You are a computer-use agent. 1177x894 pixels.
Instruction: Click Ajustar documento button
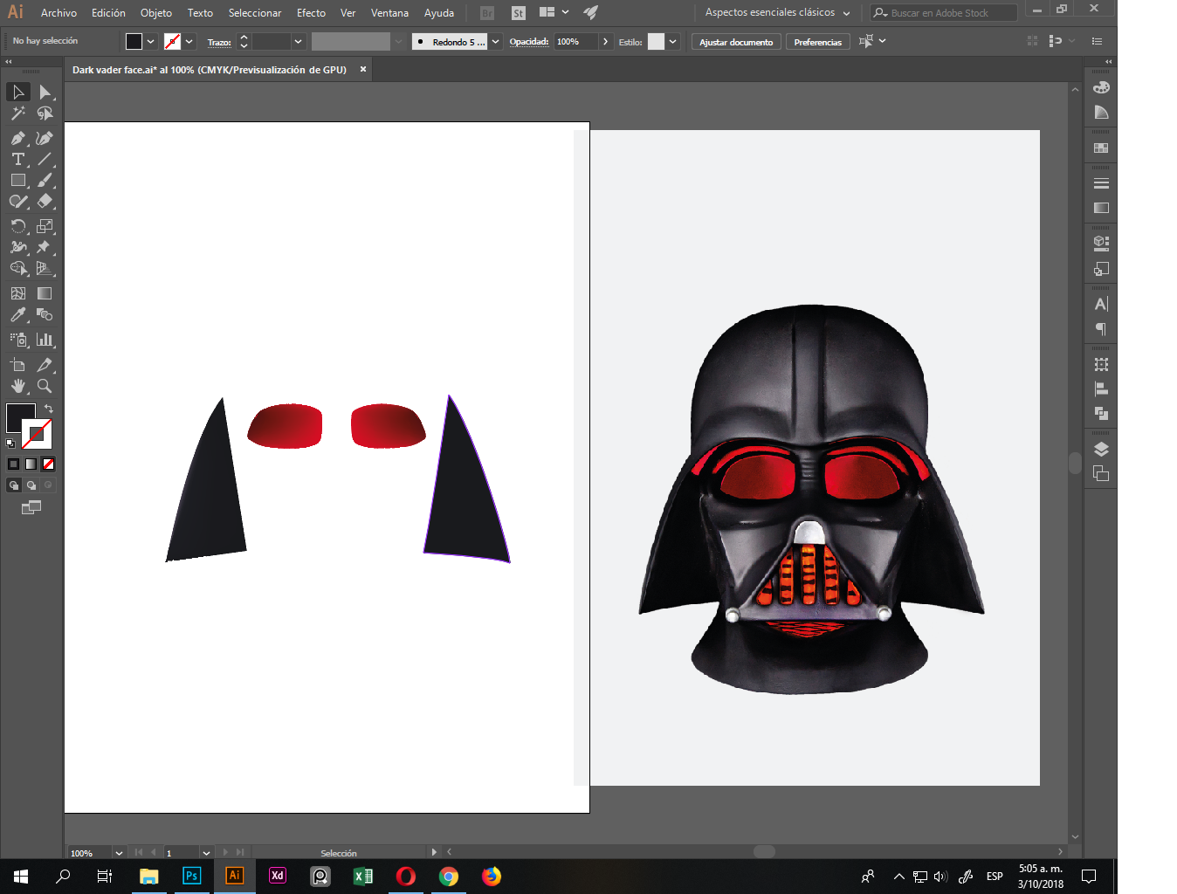click(736, 42)
